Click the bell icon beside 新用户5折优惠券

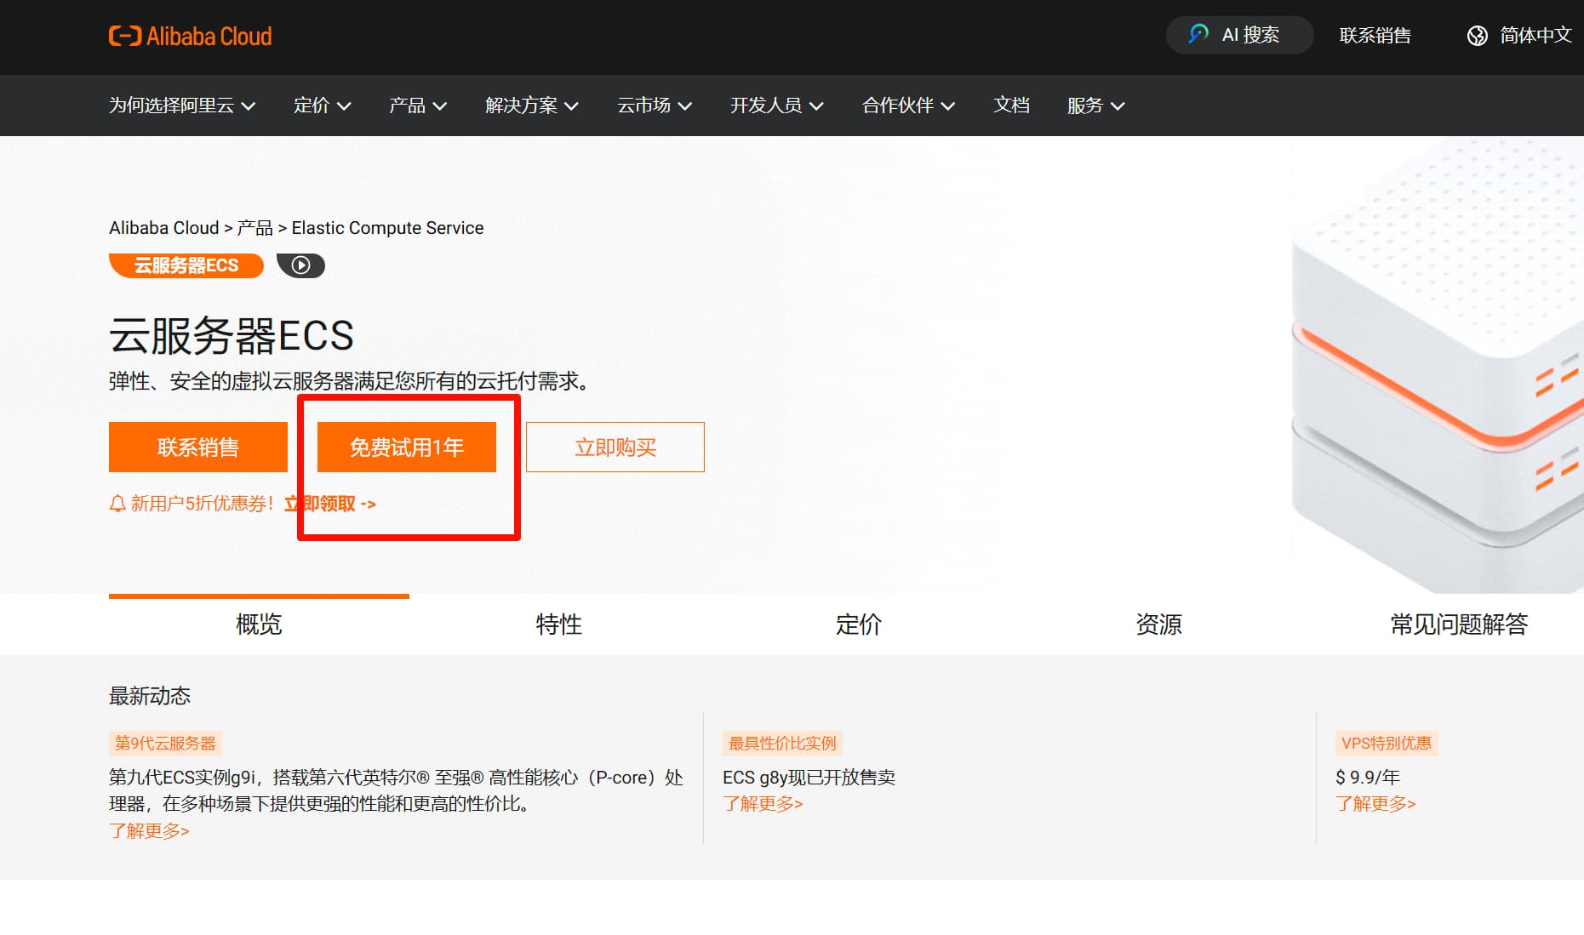(x=117, y=504)
